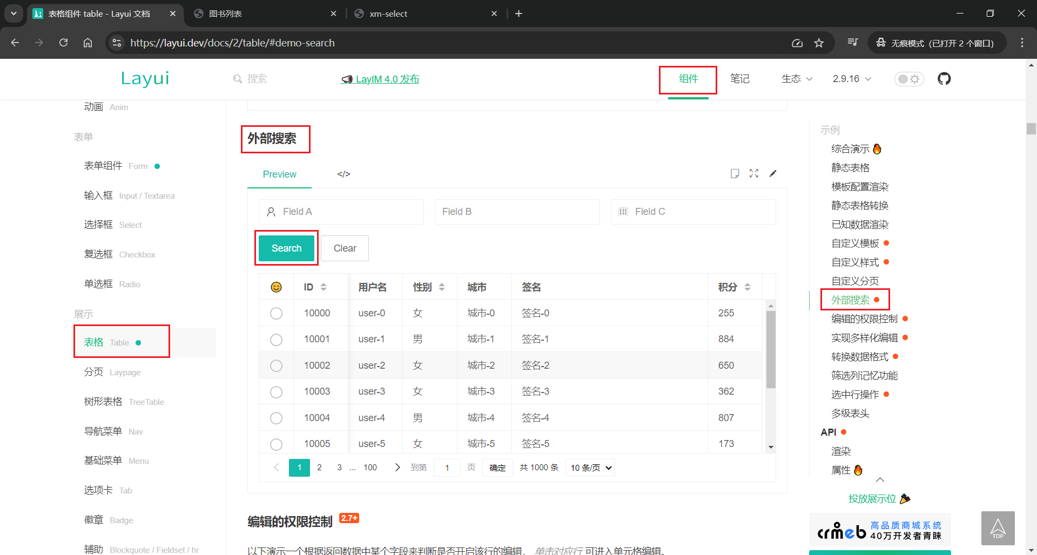
Task: Open the tab search dropdown arrow
Action: click(14, 13)
